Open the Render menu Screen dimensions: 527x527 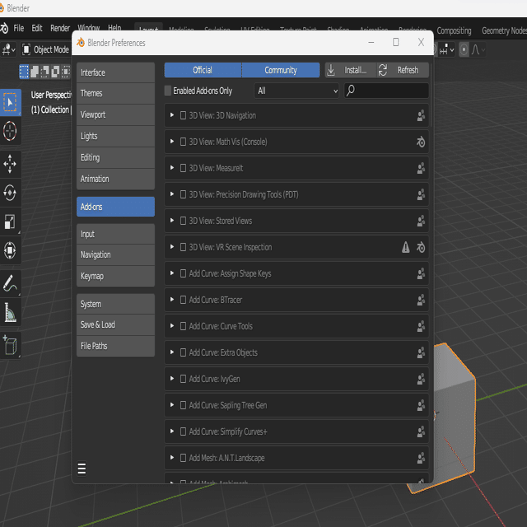click(60, 28)
